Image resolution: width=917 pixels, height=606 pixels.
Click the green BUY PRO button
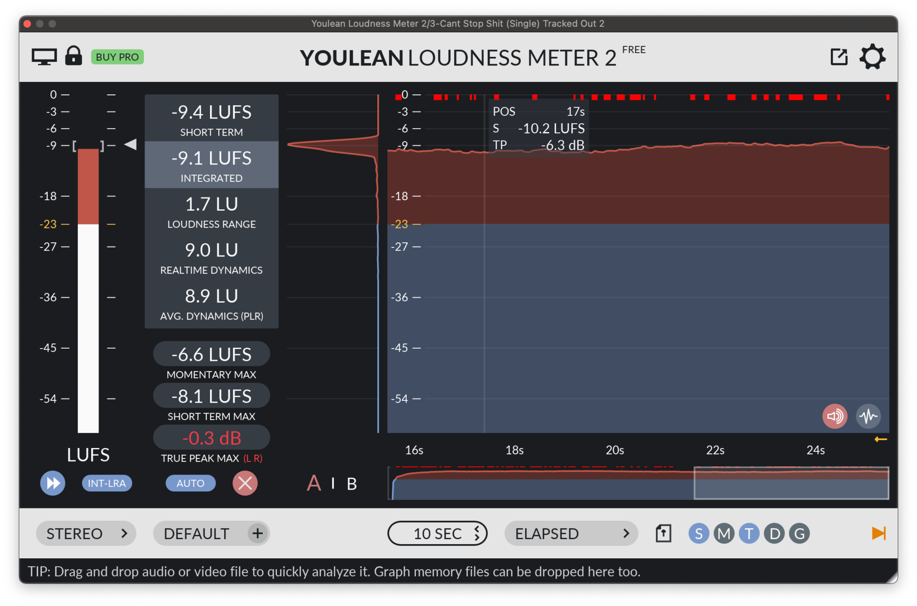click(x=117, y=57)
